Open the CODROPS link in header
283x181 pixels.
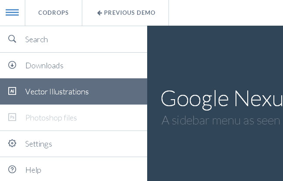(54, 13)
